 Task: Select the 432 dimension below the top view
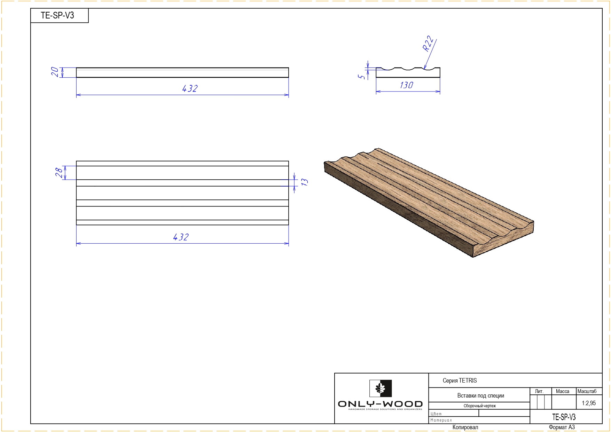coord(181,237)
